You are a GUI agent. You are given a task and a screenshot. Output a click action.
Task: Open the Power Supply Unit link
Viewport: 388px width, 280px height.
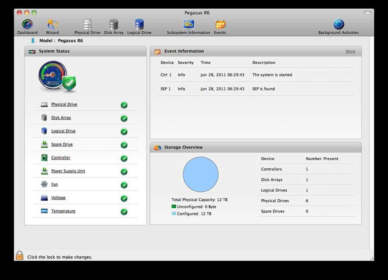point(68,171)
